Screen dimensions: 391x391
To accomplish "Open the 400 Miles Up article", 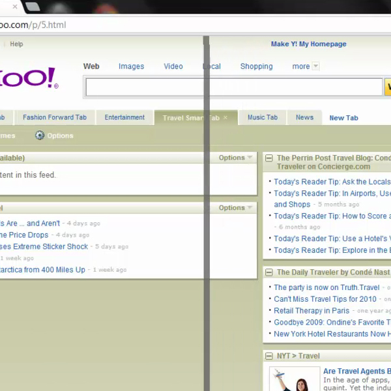I will tap(42, 270).
